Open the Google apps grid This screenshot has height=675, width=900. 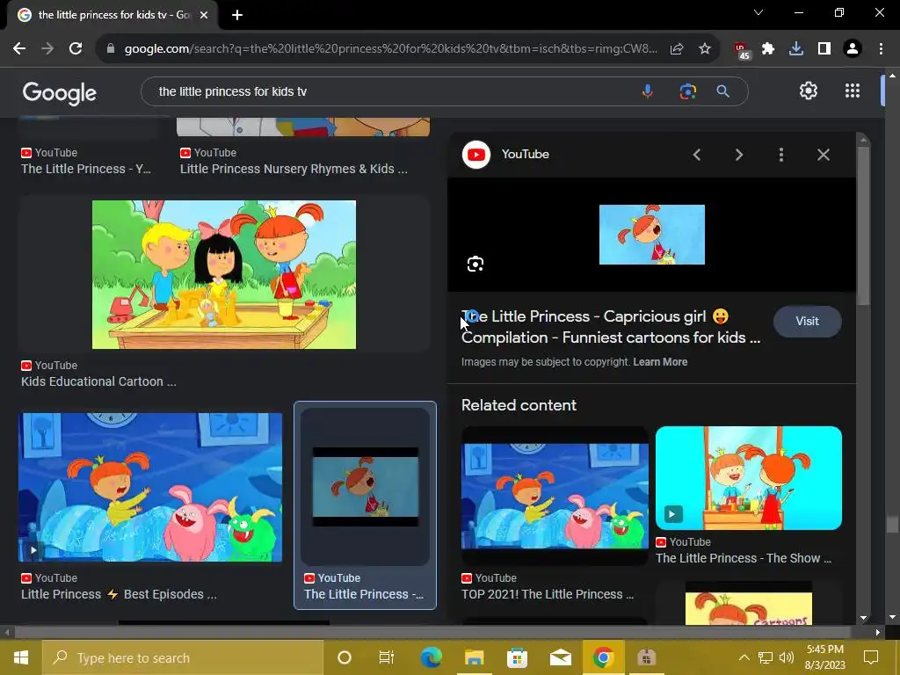pyautogui.click(x=853, y=91)
